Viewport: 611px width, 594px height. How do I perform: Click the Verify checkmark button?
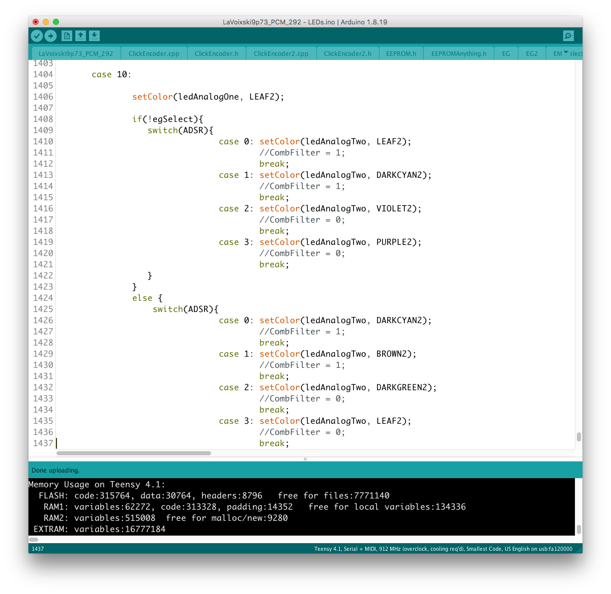click(37, 36)
